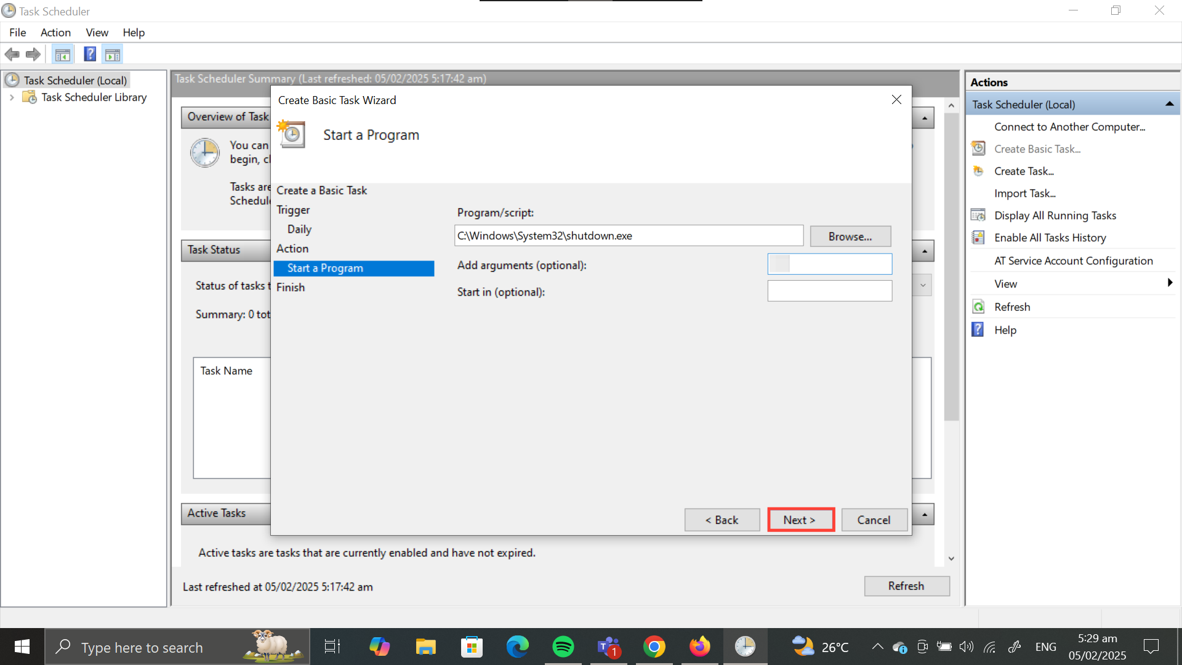Click the blue help toolbar icon
Viewport: 1182px width, 665px height.
point(90,54)
